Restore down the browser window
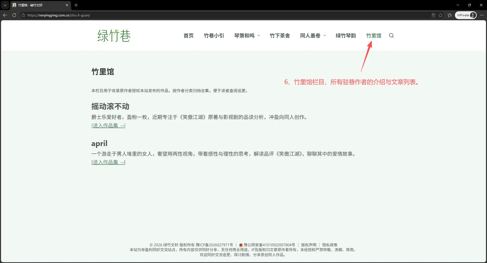The width and height of the screenshot is (487, 263). point(469,5)
